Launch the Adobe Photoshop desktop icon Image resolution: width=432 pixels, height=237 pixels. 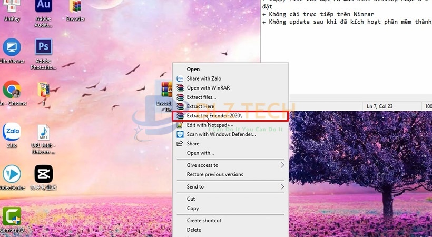coord(43,54)
